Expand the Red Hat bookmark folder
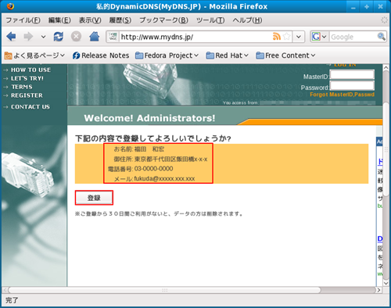The height and width of the screenshot is (308, 391). click(227, 56)
